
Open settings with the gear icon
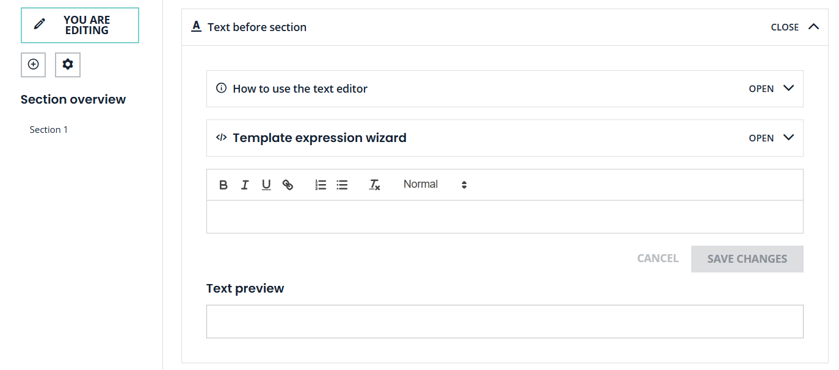pyautogui.click(x=68, y=65)
